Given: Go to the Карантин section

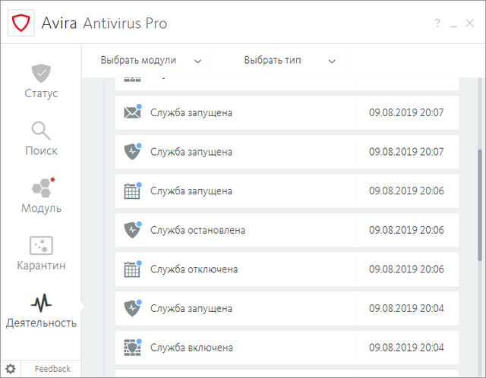Looking at the screenshot, I should (x=41, y=254).
